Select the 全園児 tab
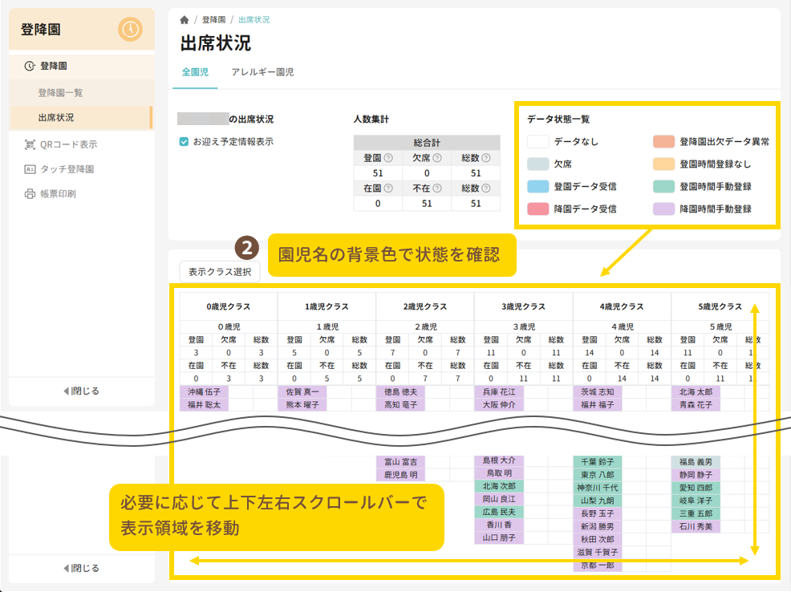791x592 pixels. (195, 72)
